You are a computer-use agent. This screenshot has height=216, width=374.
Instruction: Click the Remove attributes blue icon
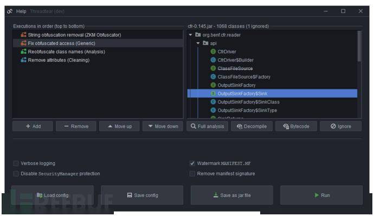coord(23,60)
